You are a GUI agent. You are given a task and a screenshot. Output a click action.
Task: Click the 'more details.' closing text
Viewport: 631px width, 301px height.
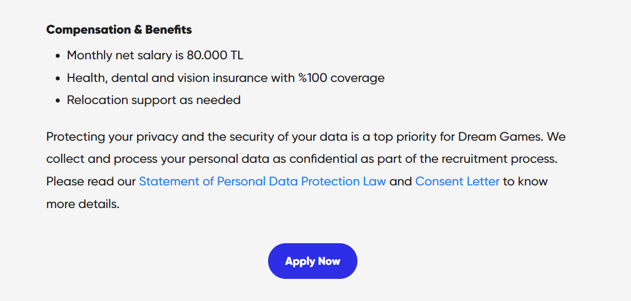click(83, 205)
